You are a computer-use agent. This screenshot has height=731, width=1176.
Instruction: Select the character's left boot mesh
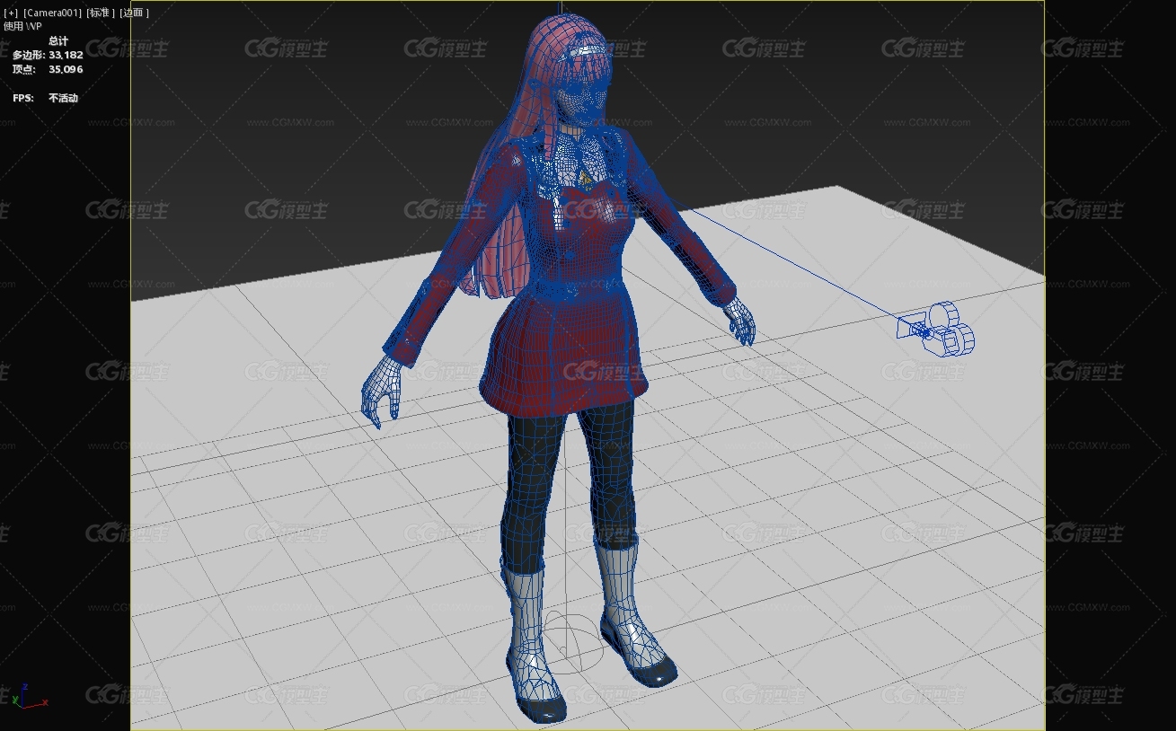(x=634, y=612)
